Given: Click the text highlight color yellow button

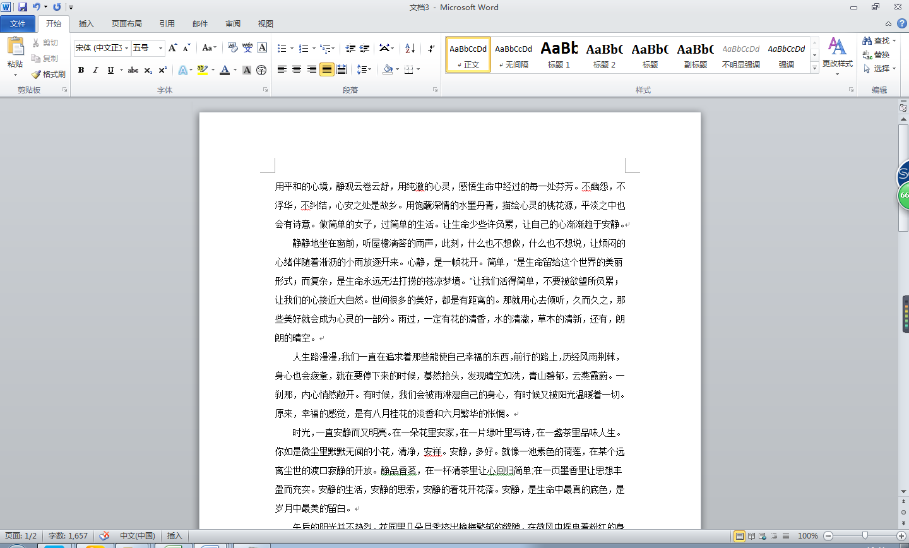Looking at the screenshot, I should [202, 70].
